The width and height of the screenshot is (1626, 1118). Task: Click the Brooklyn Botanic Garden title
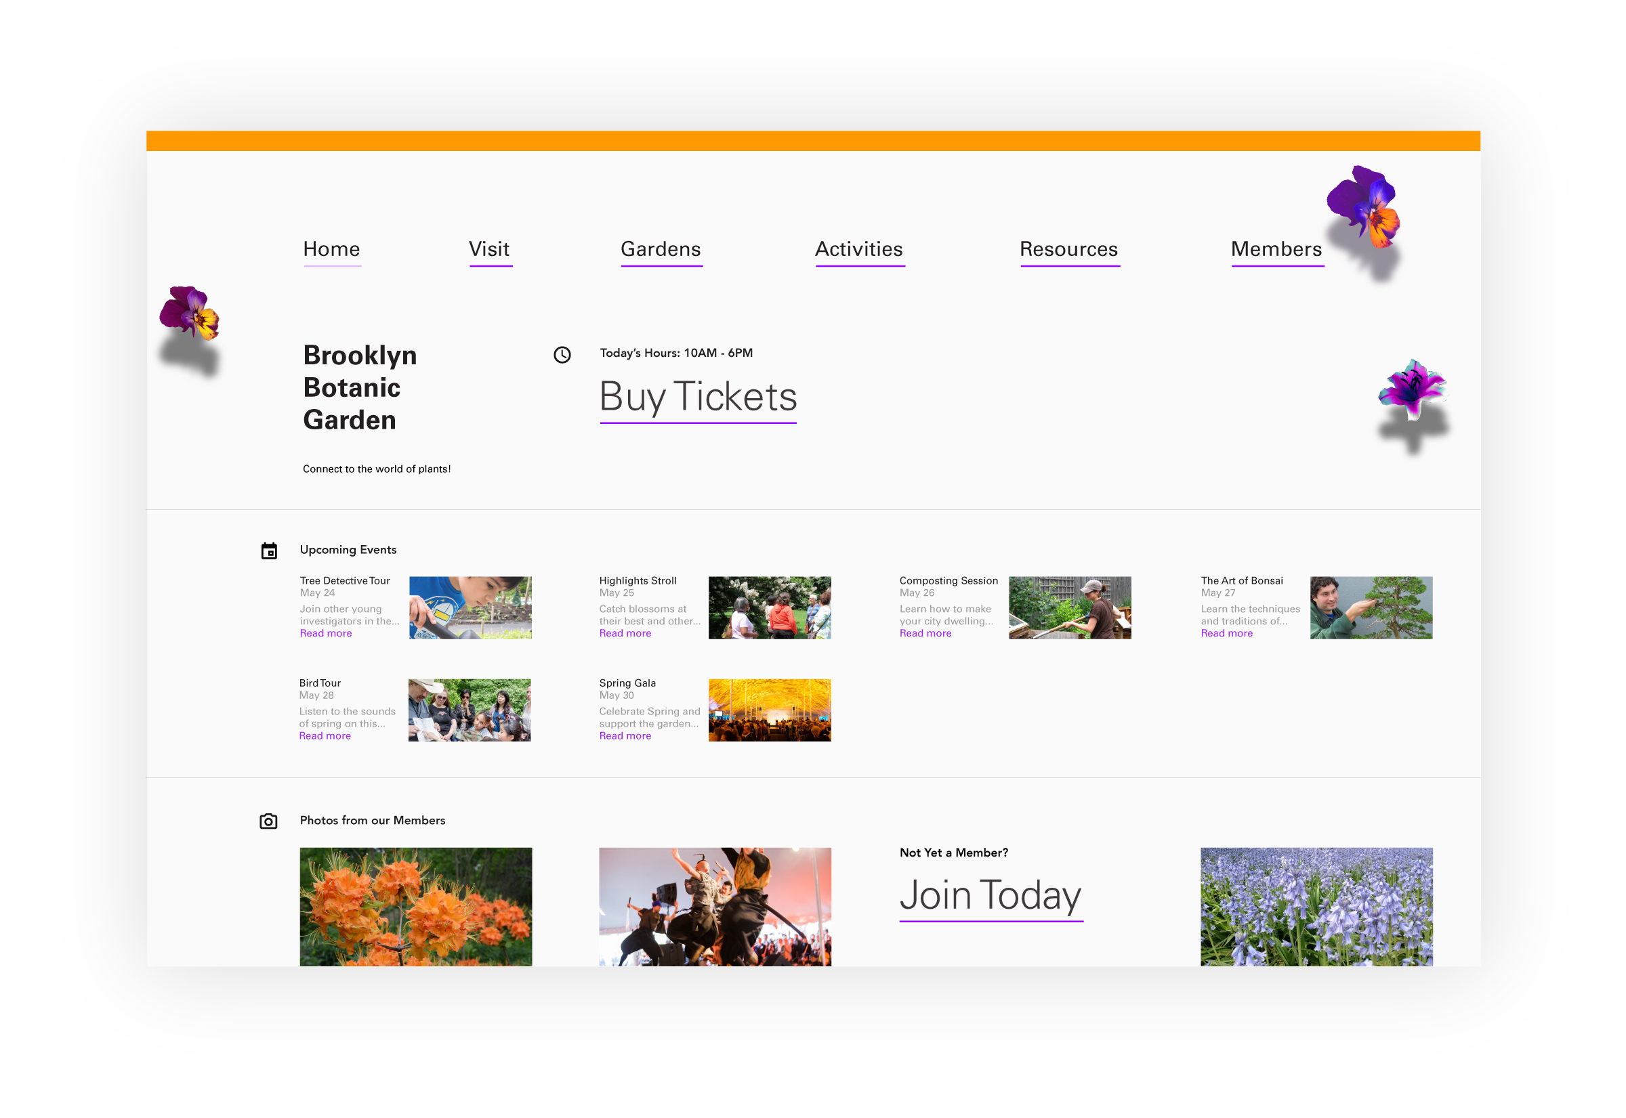(x=360, y=388)
